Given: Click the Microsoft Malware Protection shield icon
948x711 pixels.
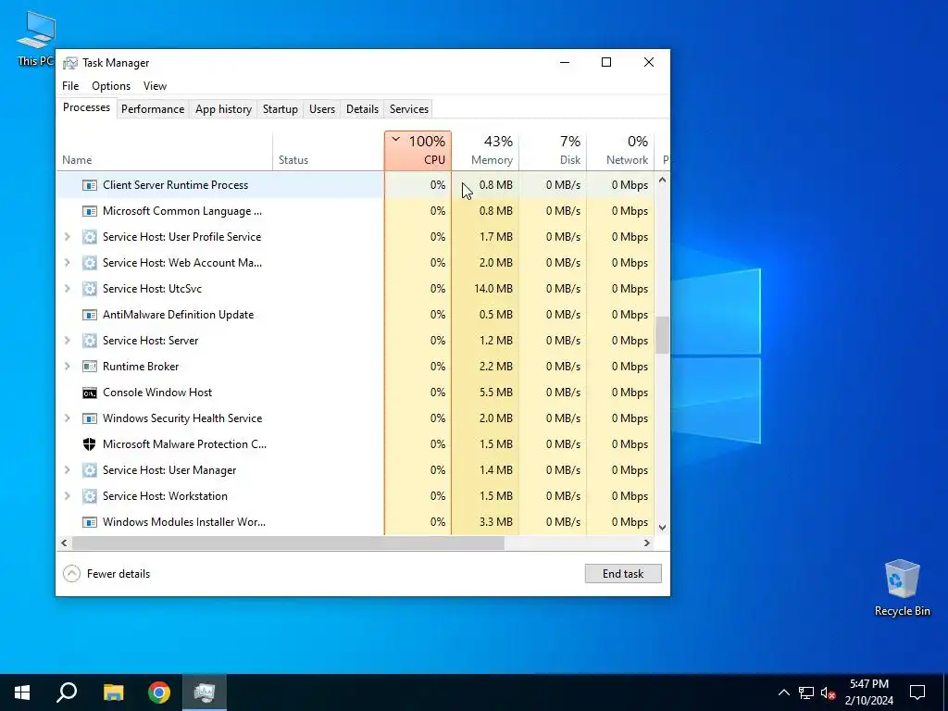Looking at the screenshot, I should coord(90,444).
